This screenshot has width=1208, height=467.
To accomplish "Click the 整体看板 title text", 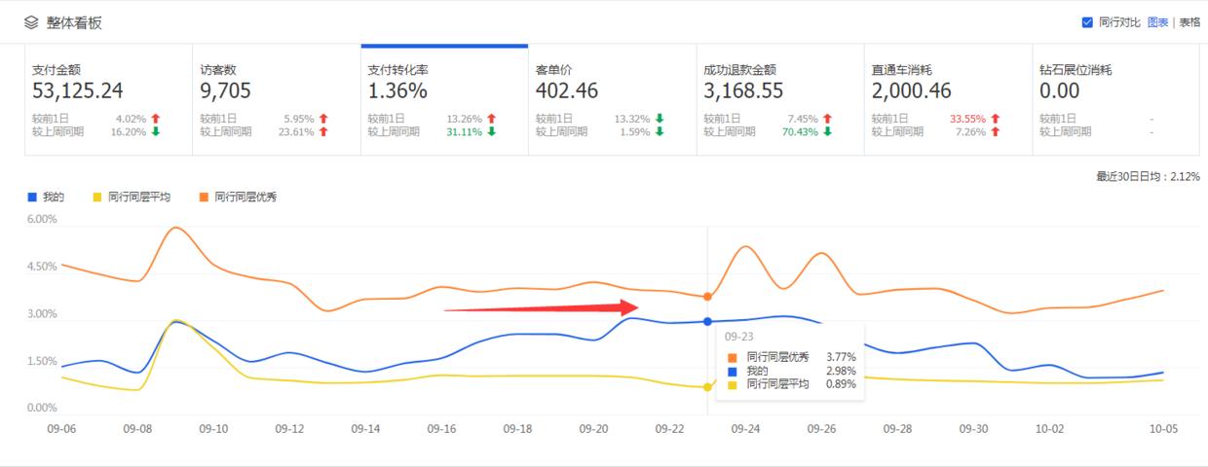I will point(74,22).
